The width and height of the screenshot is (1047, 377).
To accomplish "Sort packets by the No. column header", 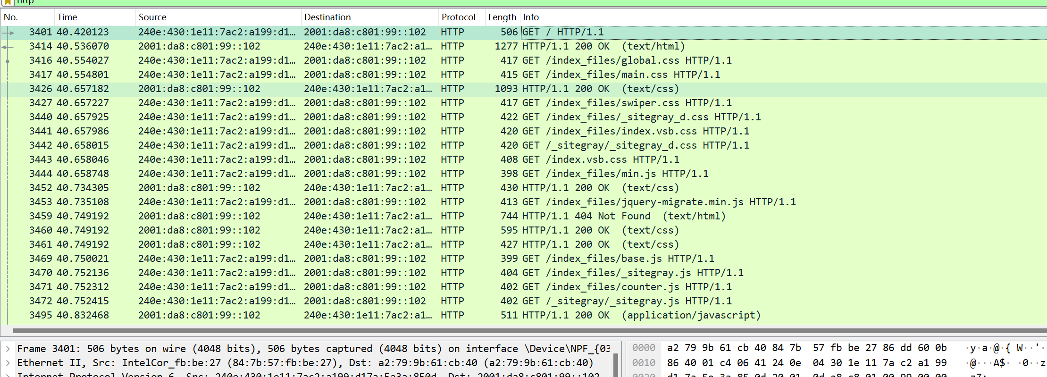I will tap(27, 17).
